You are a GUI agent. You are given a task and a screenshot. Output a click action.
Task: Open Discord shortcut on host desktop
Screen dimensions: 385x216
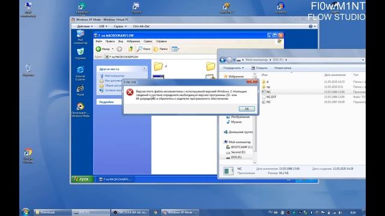point(136,8)
